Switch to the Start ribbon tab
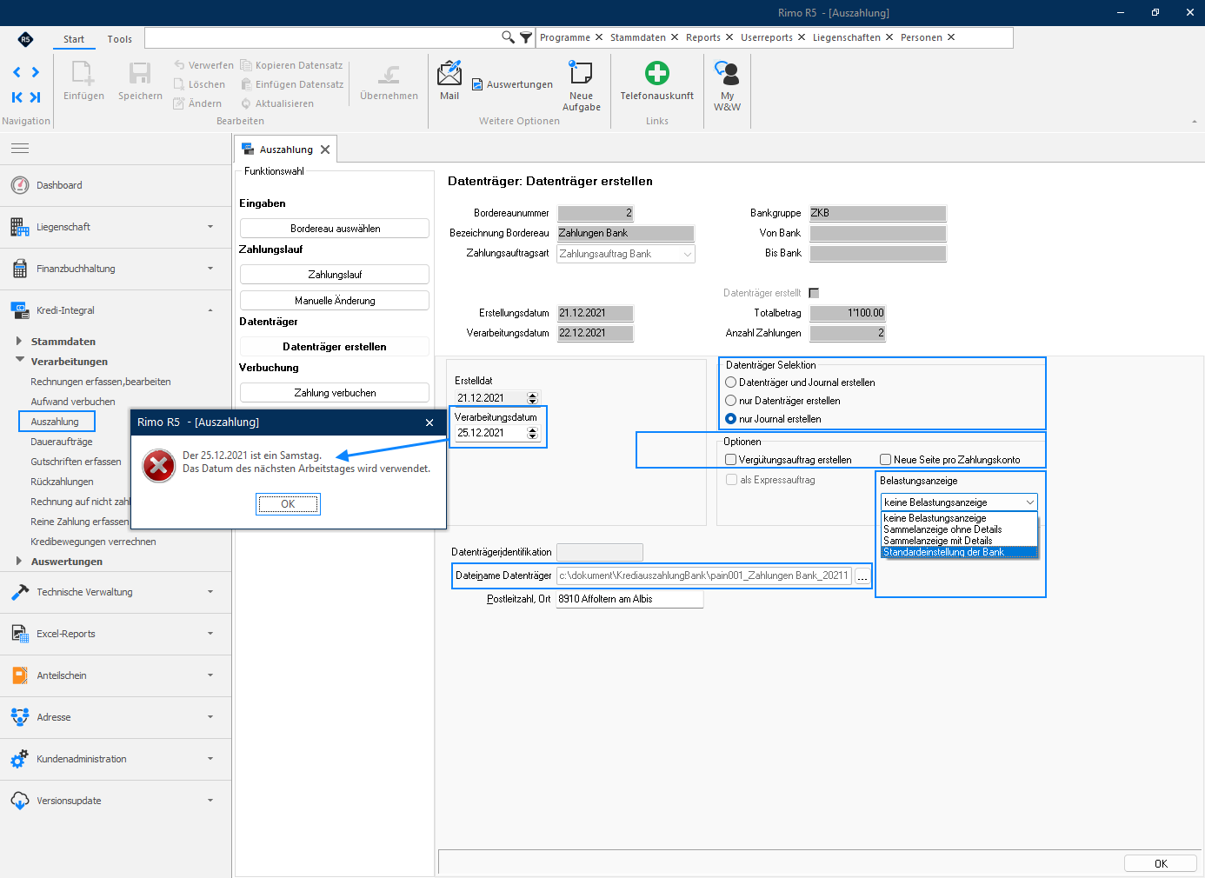The height and width of the screenshot is (878, 1205). 74,39
